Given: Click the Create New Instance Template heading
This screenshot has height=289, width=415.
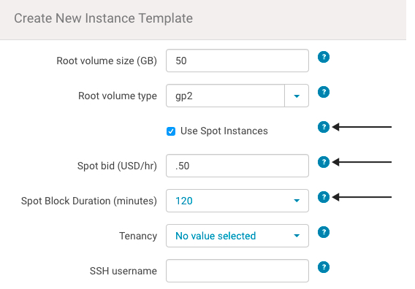Looking at the screenshot, I should tap(103, 18).
